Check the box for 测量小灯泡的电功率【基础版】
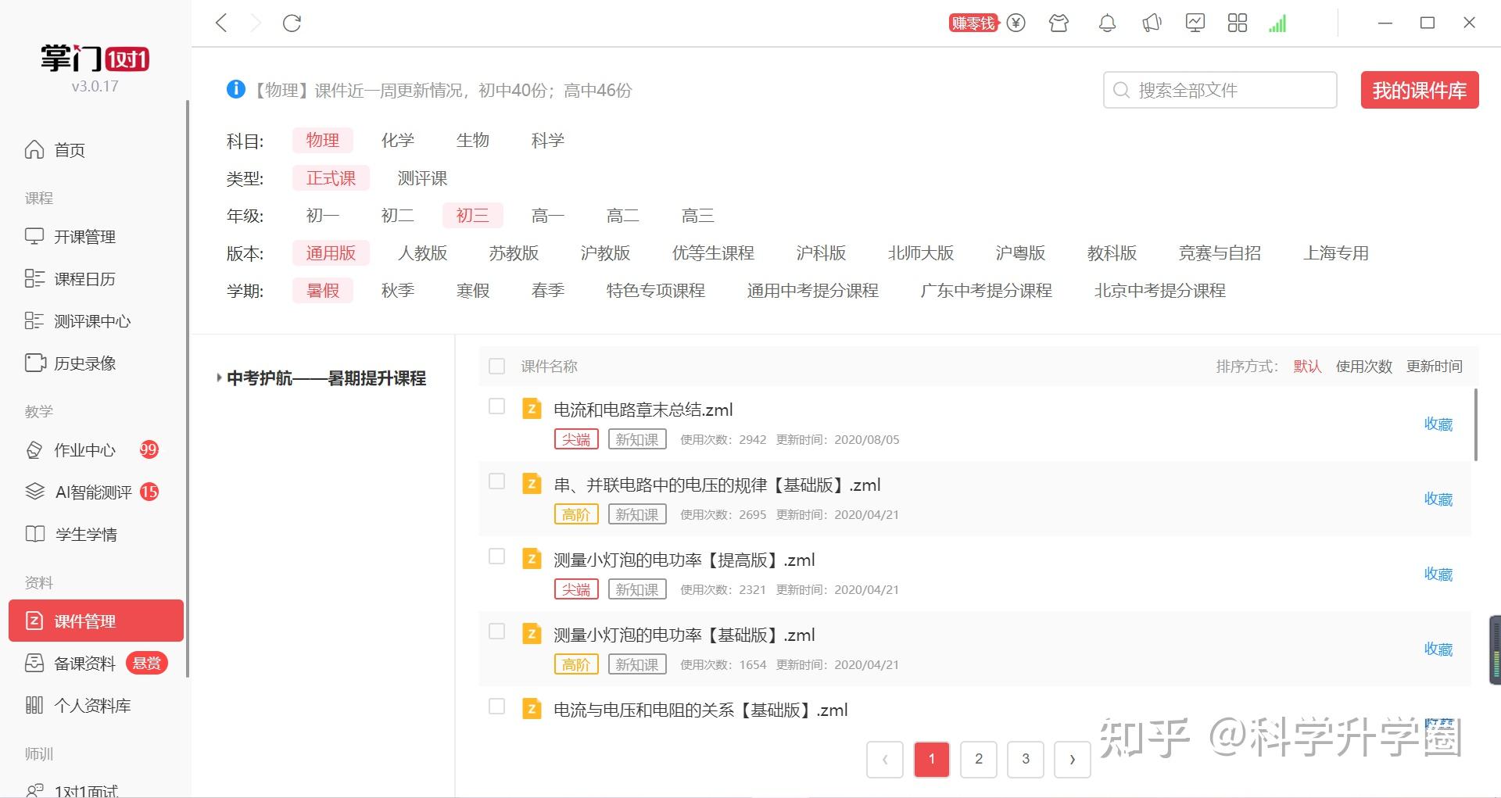This screenshot has height=798, width=1501. click(x=496, y=632)
